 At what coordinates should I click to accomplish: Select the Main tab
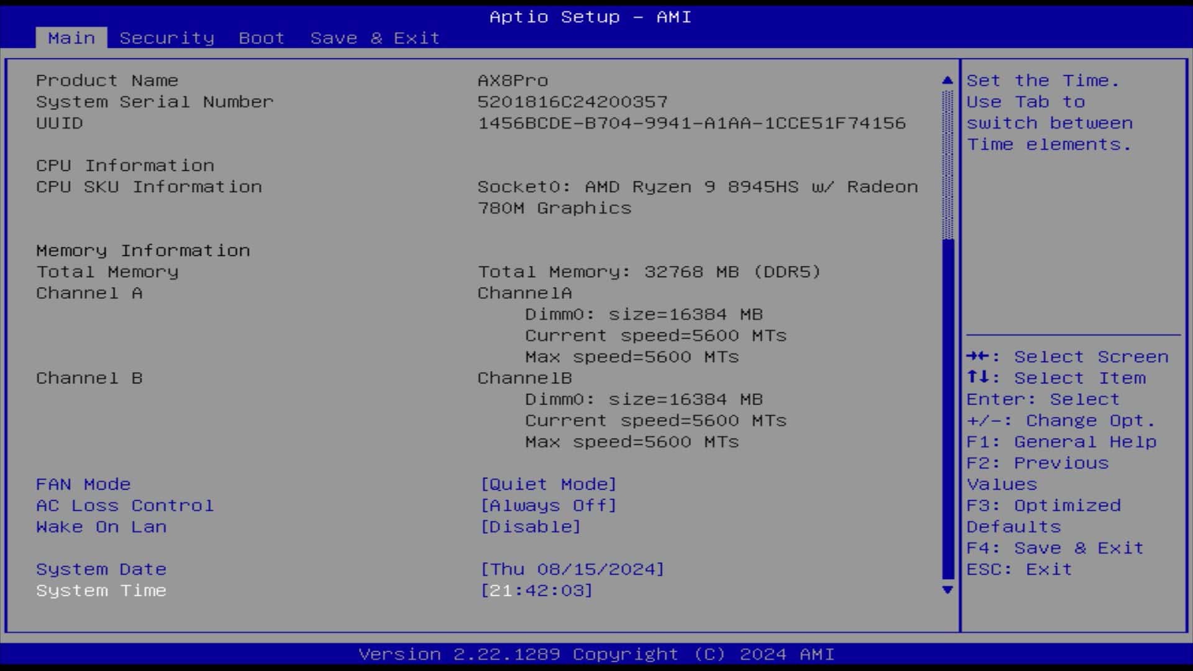tap(71, 38)
